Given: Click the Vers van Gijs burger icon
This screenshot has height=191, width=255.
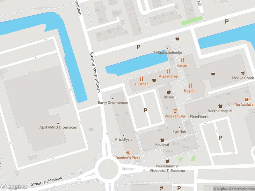Looking at the screenshot, I should pyautogui.click(x=175, y=111).
